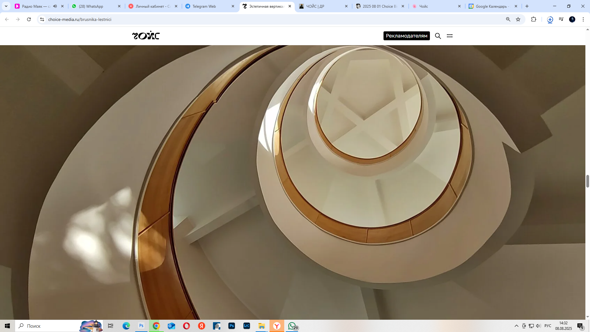Open the hamburger menu on the Чойс site
This screenshot has width=590, height=332.
450,36
